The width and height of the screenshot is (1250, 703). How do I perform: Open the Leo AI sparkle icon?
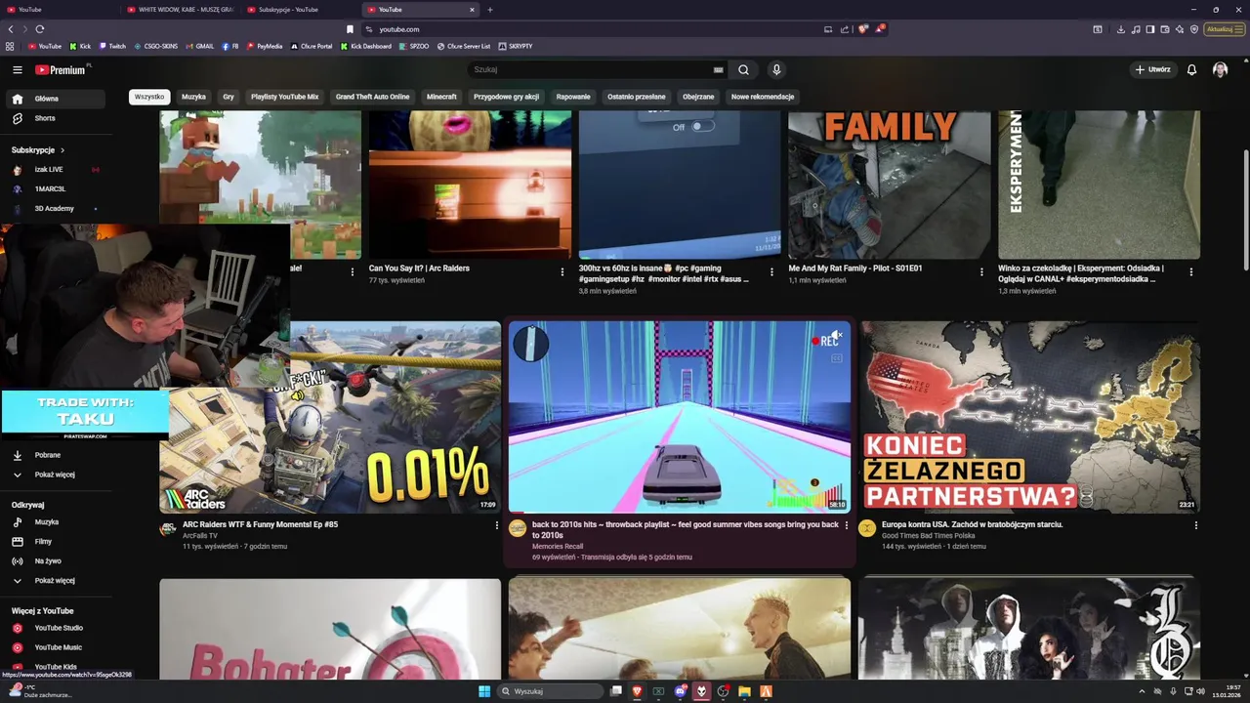tap(1180, 29)
